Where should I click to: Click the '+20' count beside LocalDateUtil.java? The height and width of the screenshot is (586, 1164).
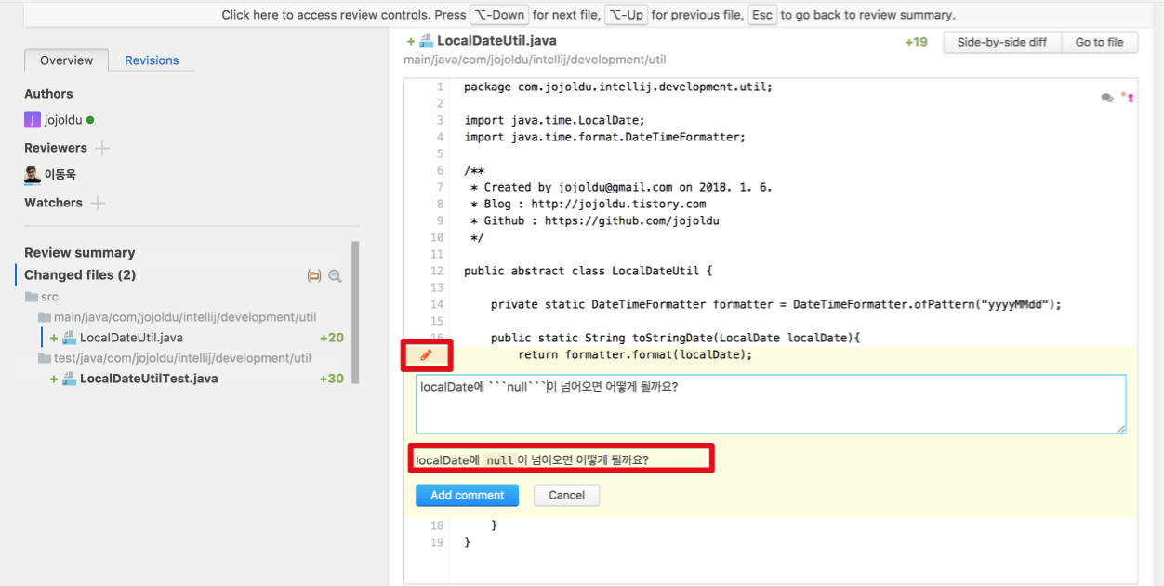click(332, 338)
